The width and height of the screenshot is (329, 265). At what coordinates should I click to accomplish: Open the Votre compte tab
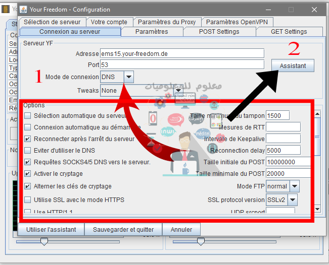pyautogui.click(x=109, y=22)
